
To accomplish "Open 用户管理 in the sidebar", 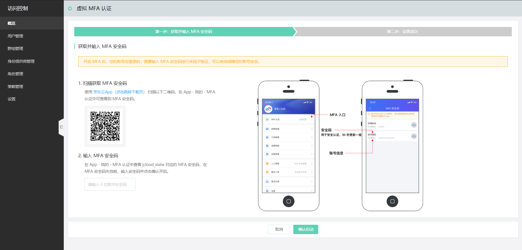I will tap(32, 36).
